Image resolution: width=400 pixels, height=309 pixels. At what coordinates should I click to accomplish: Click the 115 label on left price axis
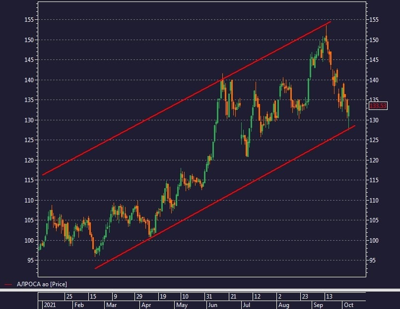pos(29,180)
